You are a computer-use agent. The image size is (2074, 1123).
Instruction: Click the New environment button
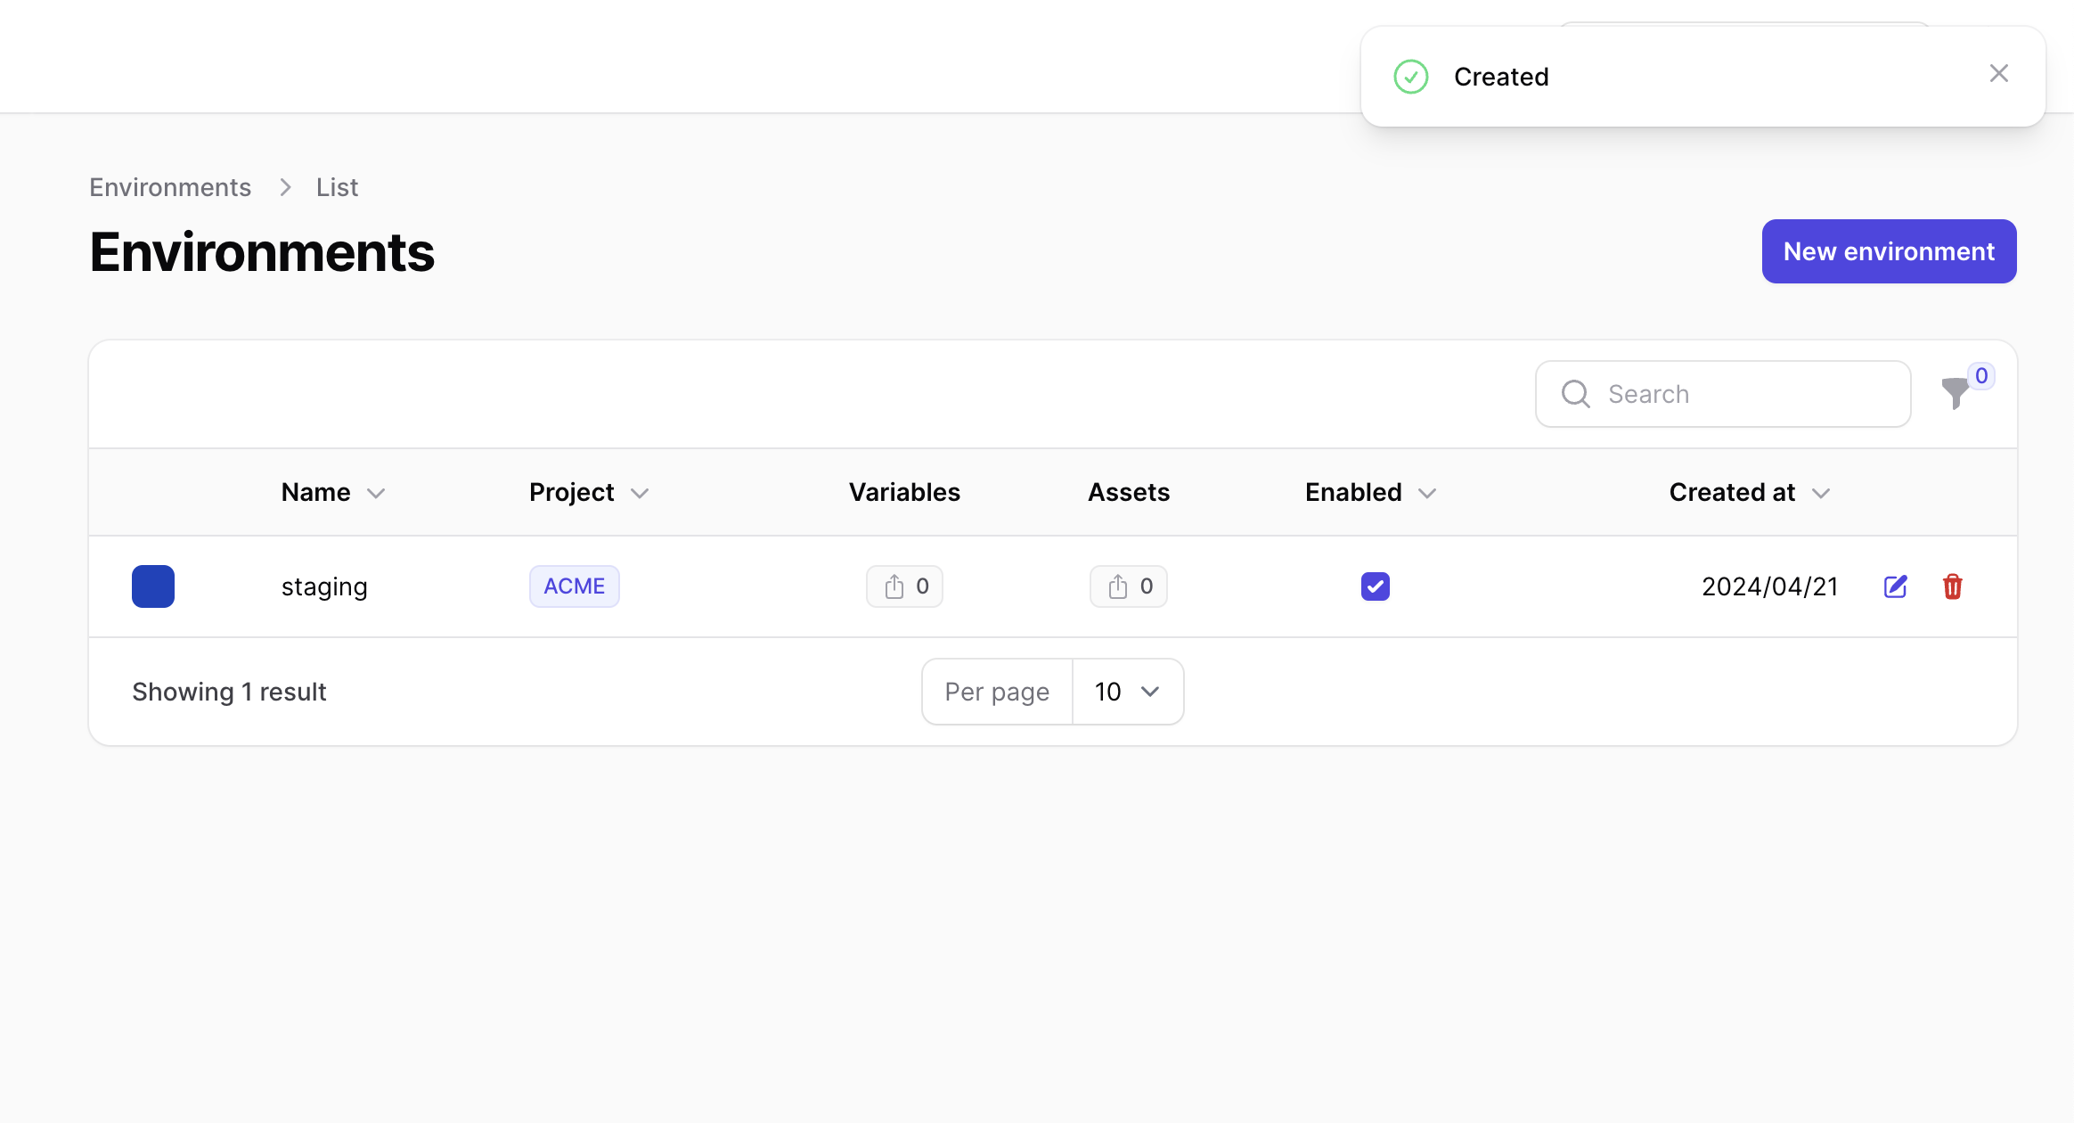tap(1889, 251)
